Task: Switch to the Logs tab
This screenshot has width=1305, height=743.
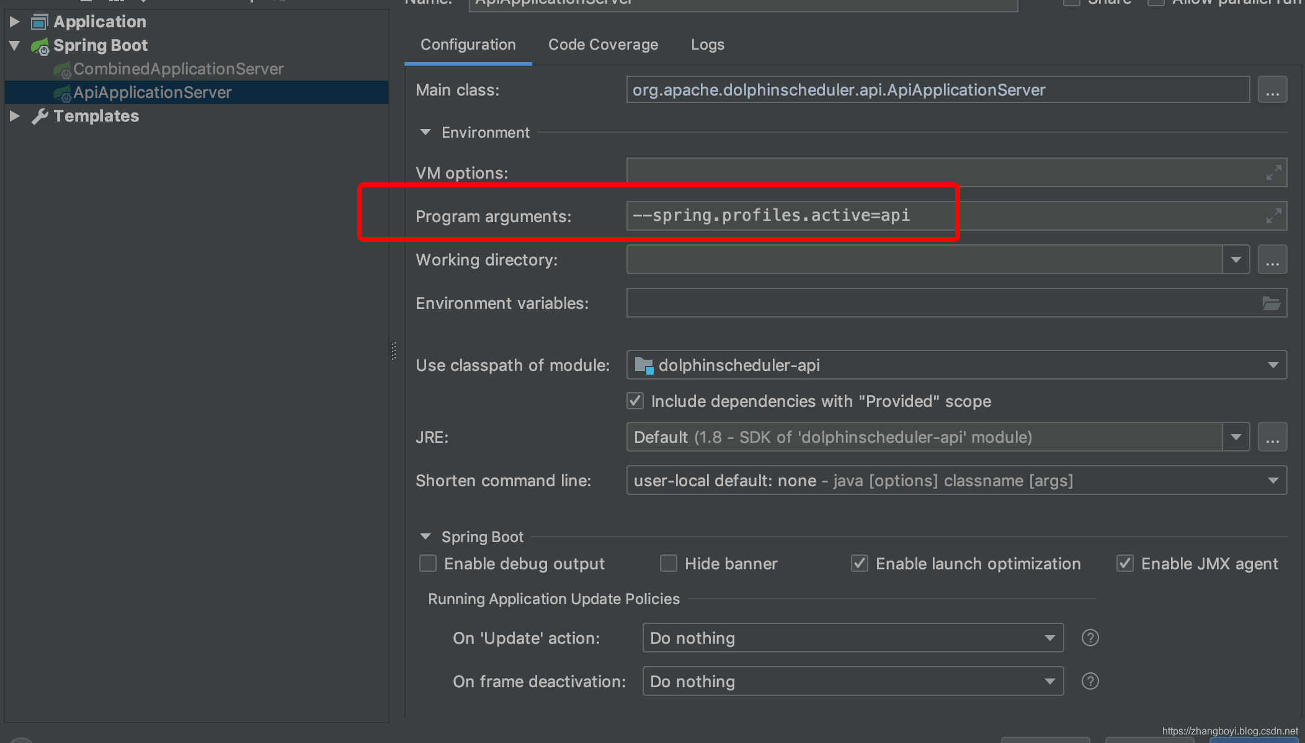Action: point(707,45)
